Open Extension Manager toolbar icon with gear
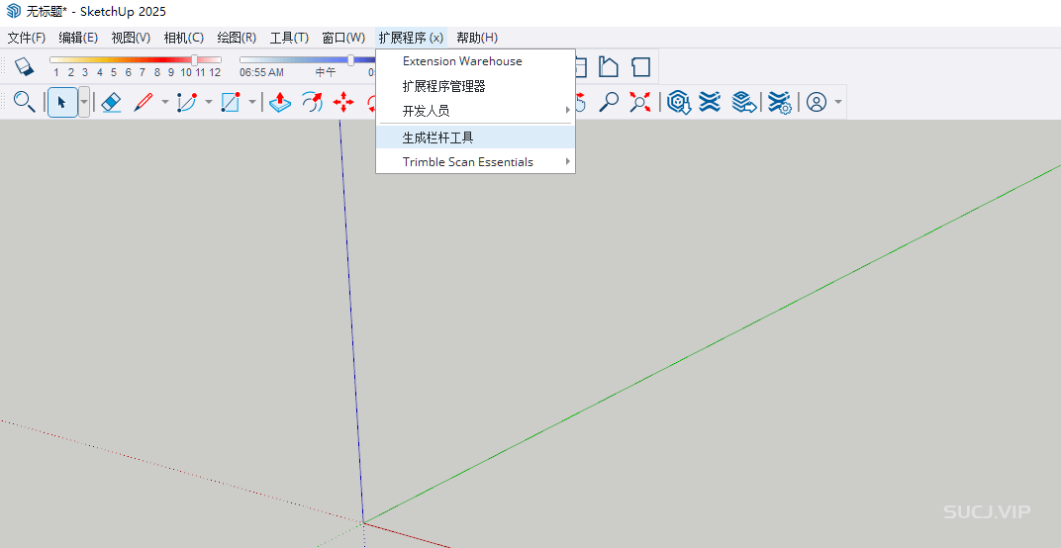Image resolution: width=1061 pixels, height=548 pixels. [780, 102]
